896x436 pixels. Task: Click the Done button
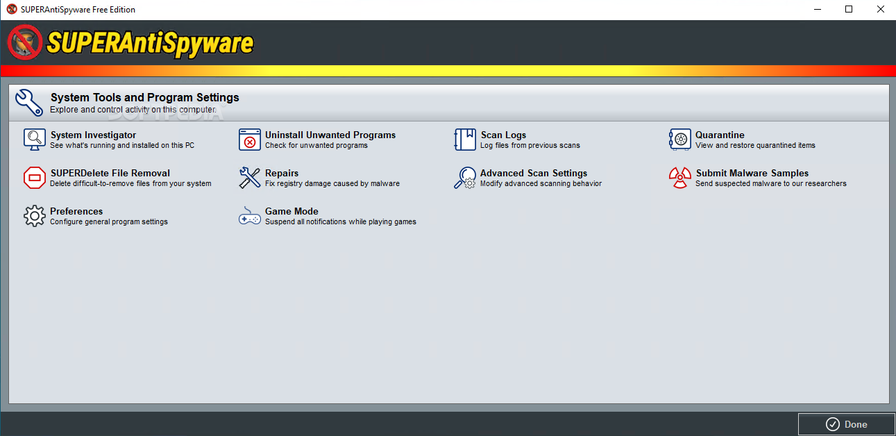point(846,424)
